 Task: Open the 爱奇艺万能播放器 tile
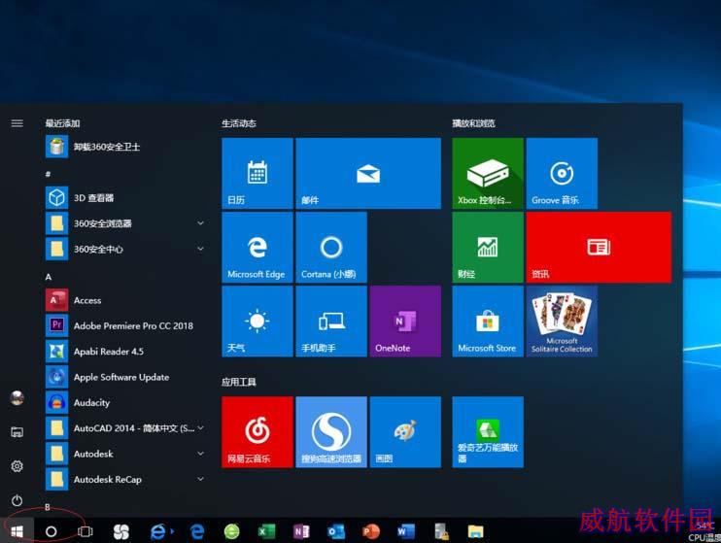(x=488, y=431)
